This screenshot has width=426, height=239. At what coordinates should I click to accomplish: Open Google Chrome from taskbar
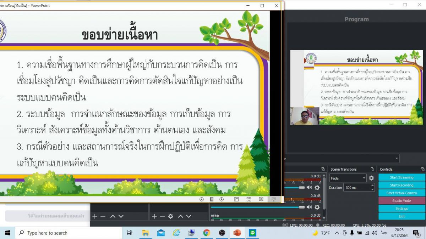click(207, 233)
